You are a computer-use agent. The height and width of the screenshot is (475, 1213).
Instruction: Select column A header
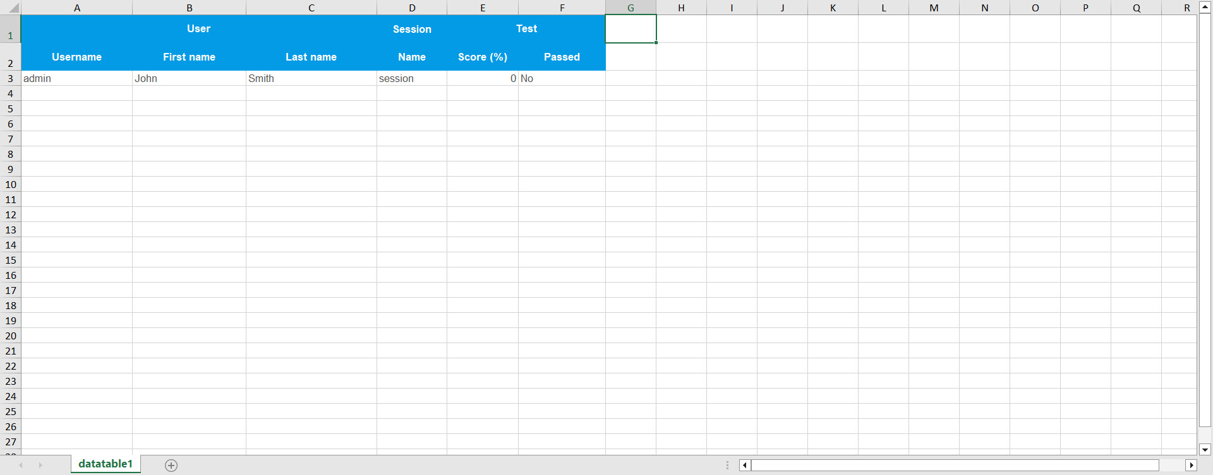click(x=77, y=8)
